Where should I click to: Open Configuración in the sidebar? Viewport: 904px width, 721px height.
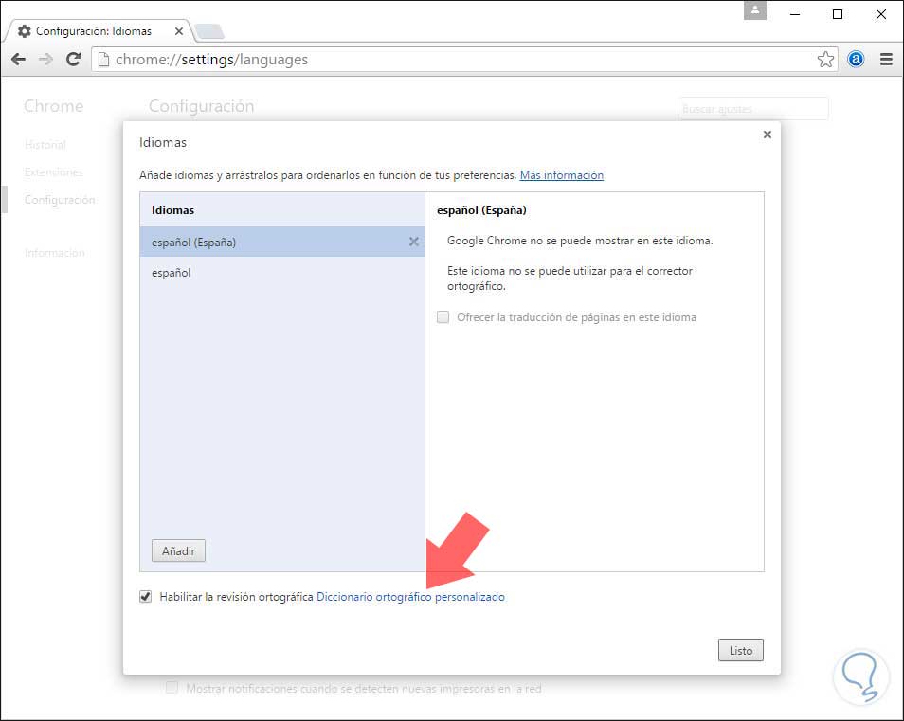pos(60,200)
